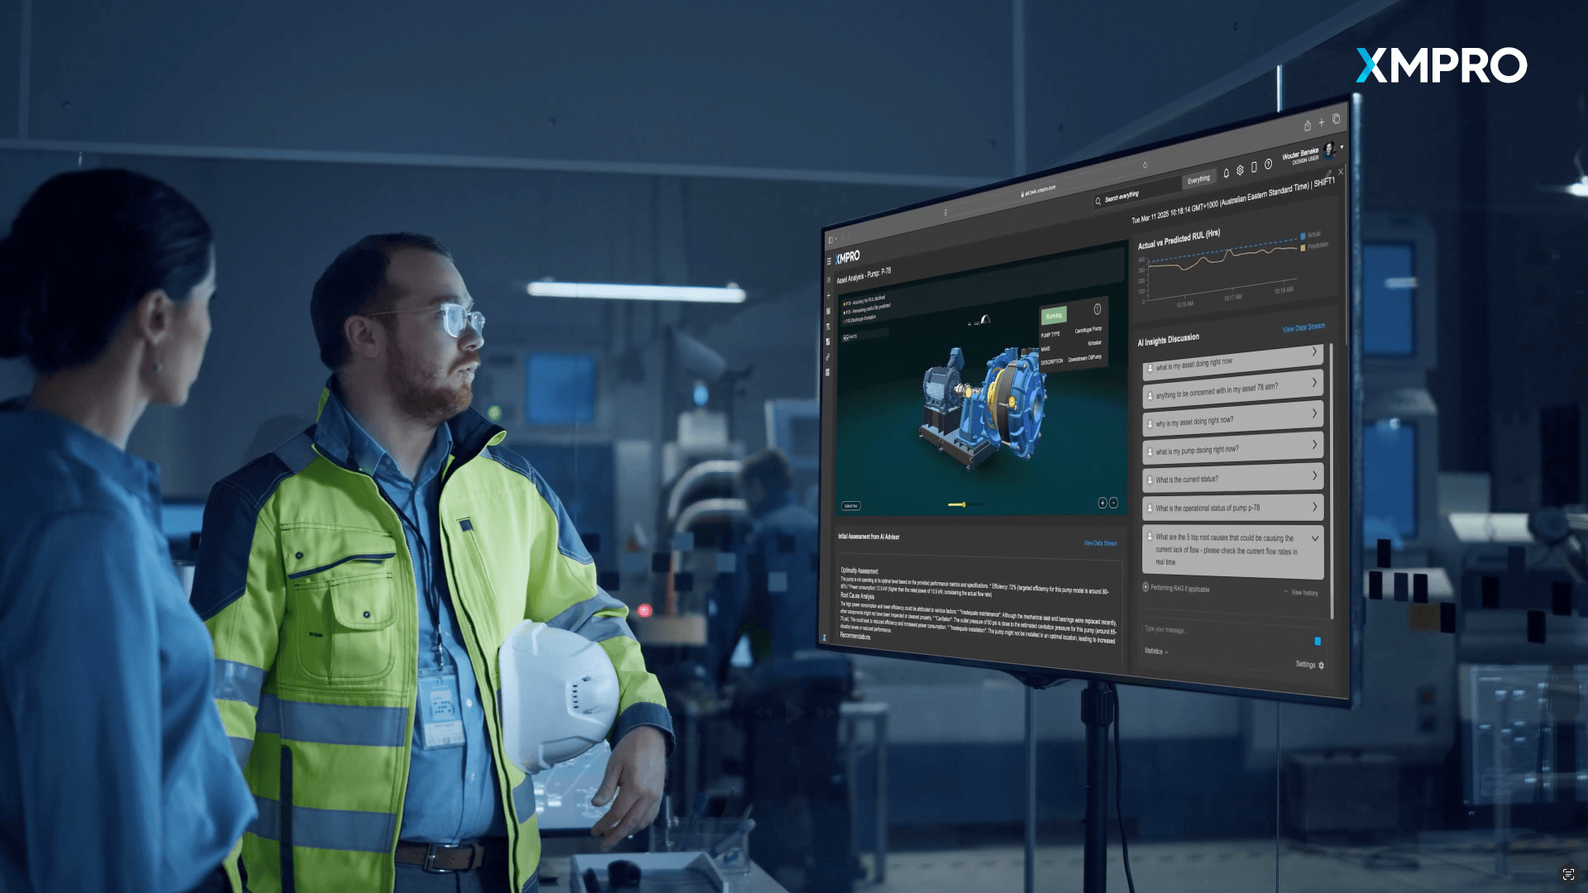Screen dimensions: 1588x893
Task: Click the AI Insights panel scrollbar
Action: 1332,480
